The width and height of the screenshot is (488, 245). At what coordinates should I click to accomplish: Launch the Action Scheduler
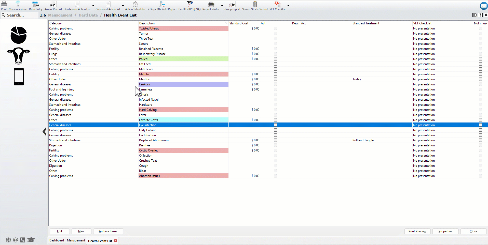click(x=135, y=6)
